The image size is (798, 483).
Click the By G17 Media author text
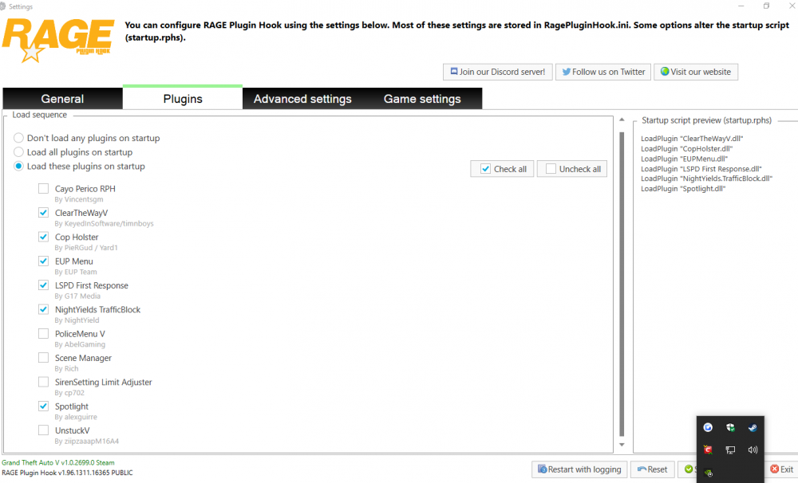tap(77, 296)
